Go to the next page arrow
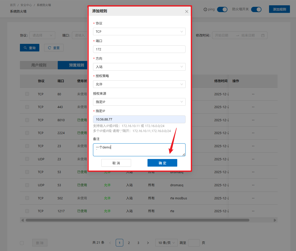 tap(148, 243)
